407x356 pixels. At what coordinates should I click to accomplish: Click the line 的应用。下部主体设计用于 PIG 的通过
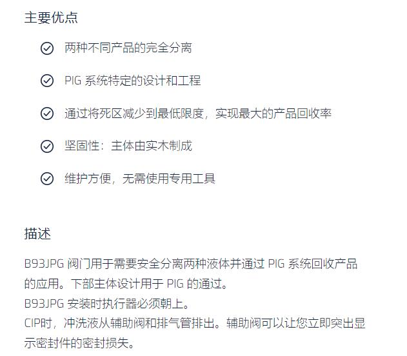pyautogui.click(x=126, y=284)
